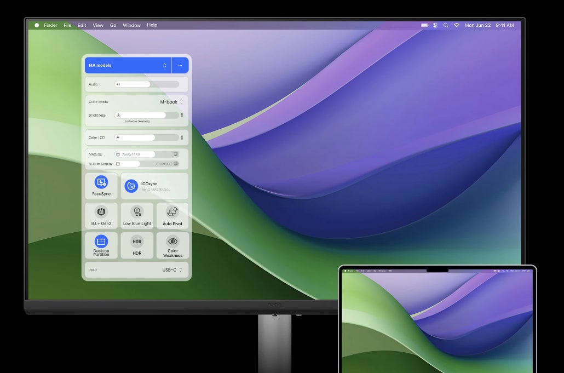Enable Color Weakness mode
The height and width of the screenshot is (373, 564).
pos(172,245)
